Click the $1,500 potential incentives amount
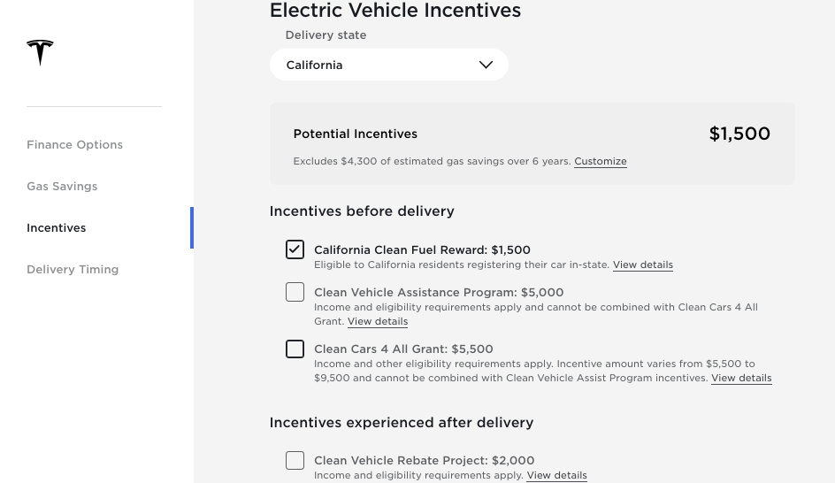The image size is (835, 483). (739, 134)
